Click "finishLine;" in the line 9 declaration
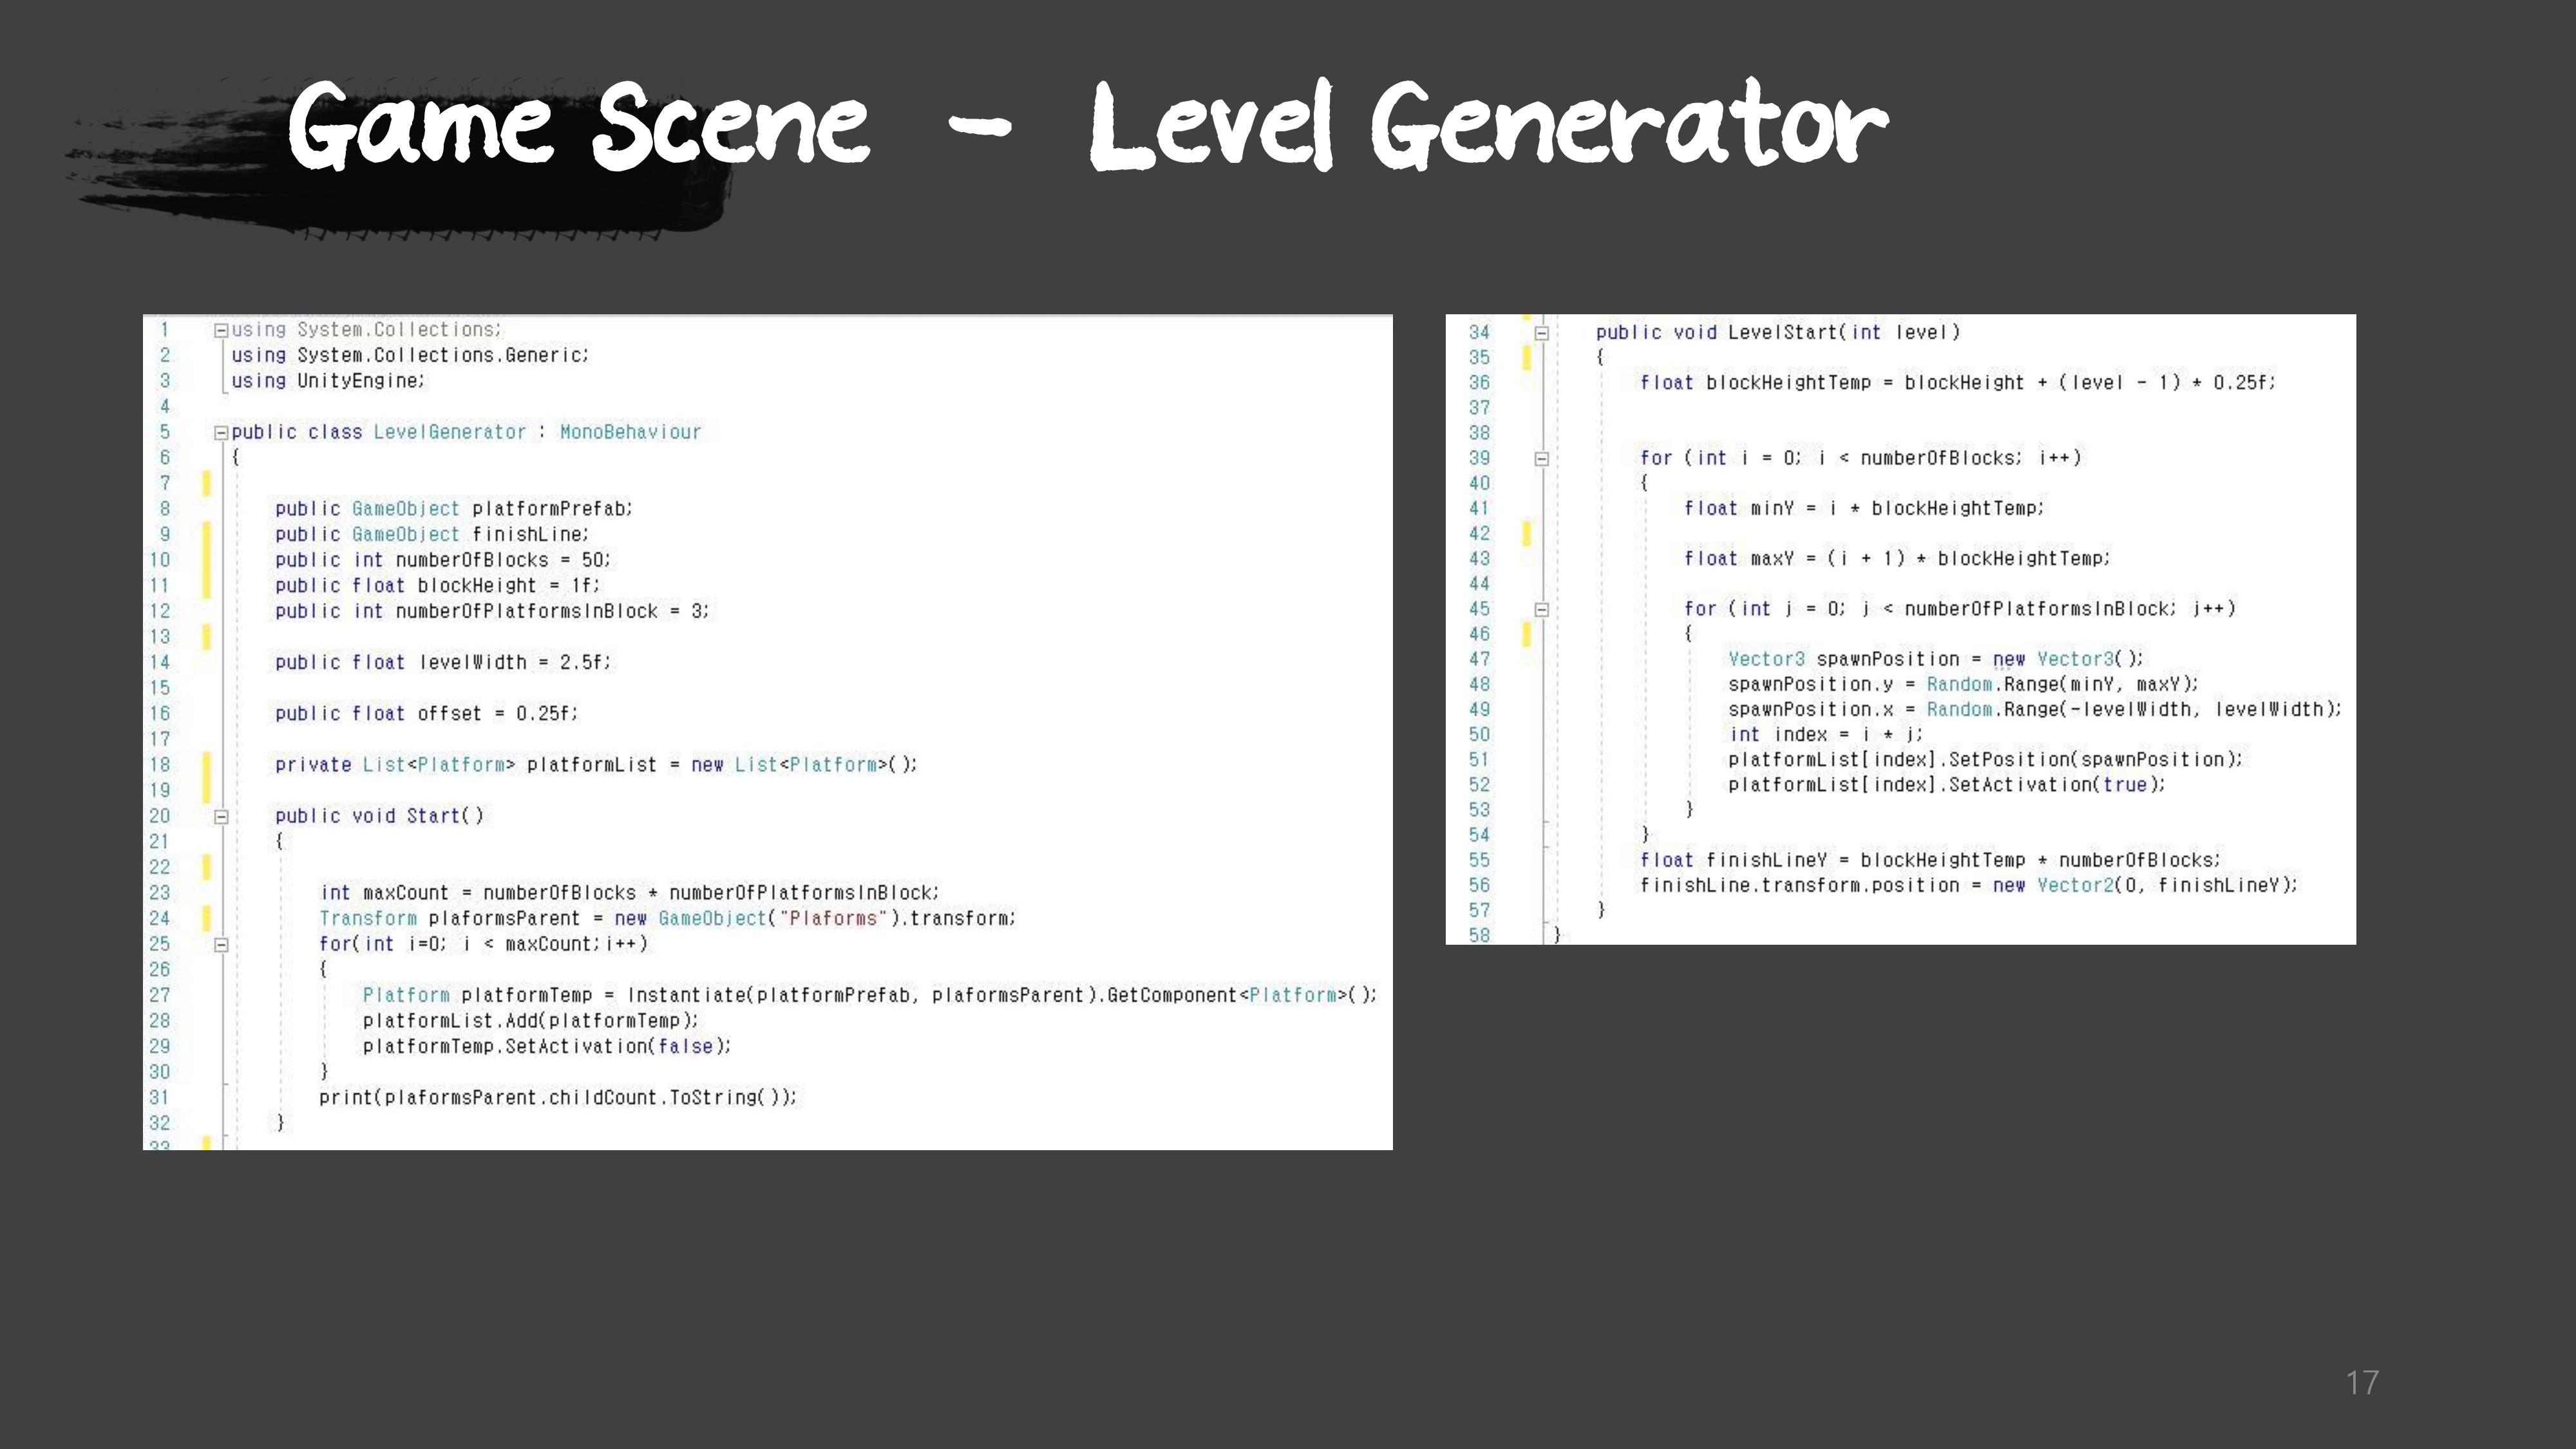The height and width of the screenshot is (1449, 2576). point(530,535)
